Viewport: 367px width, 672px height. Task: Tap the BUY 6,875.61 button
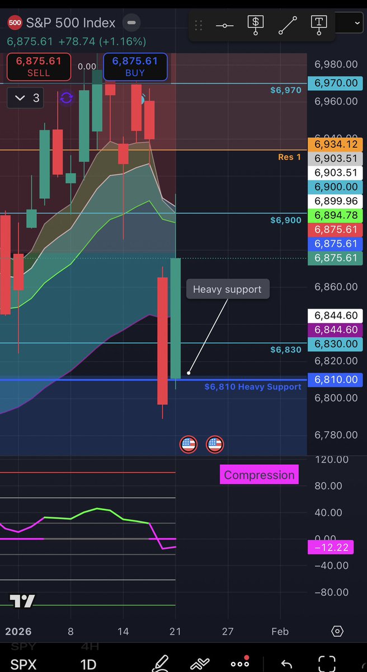135,67
